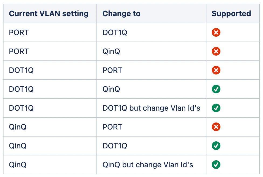The image size is (263, 177).
Task: Click the red cross in PORT to DOT1Q row
Action: click(216, 33)
